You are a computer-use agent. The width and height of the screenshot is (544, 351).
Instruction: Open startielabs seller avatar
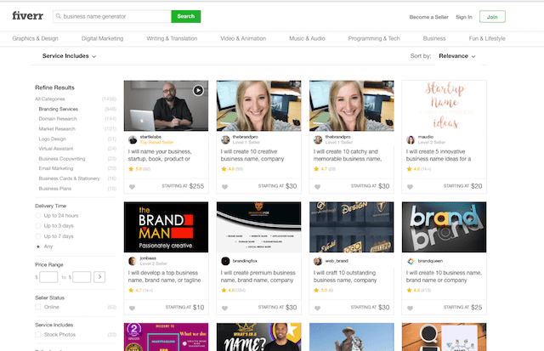(x=133, y=139)
